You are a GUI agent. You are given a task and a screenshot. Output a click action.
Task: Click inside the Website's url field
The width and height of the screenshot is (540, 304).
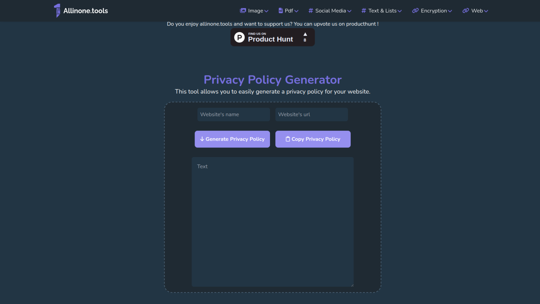pos(311,114)
